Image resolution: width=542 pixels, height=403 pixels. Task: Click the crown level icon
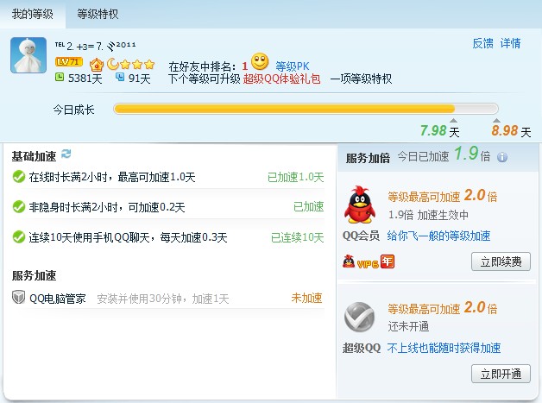coord(97,64)
